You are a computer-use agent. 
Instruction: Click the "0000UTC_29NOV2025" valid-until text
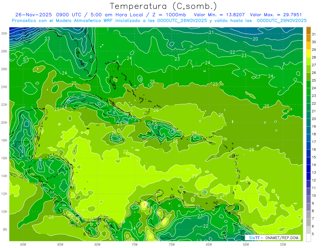pos(282,21)
